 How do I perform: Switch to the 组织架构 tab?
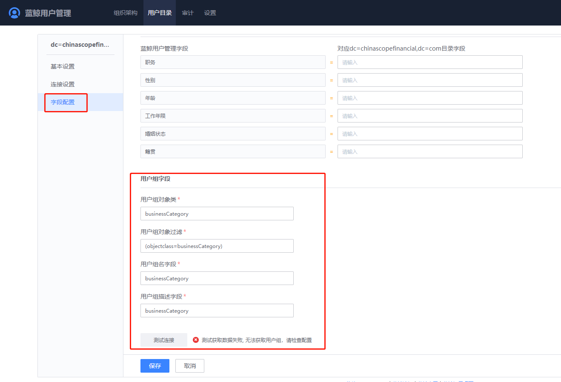coord(125,13)
